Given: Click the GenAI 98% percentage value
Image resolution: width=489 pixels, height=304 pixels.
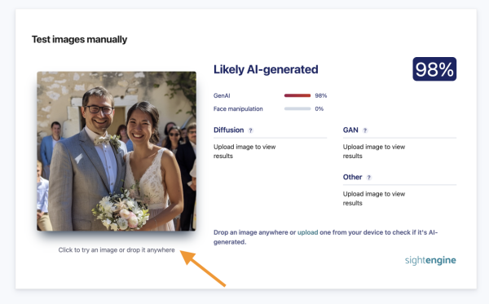Looking at the screenshot, I should pos(321,95).
